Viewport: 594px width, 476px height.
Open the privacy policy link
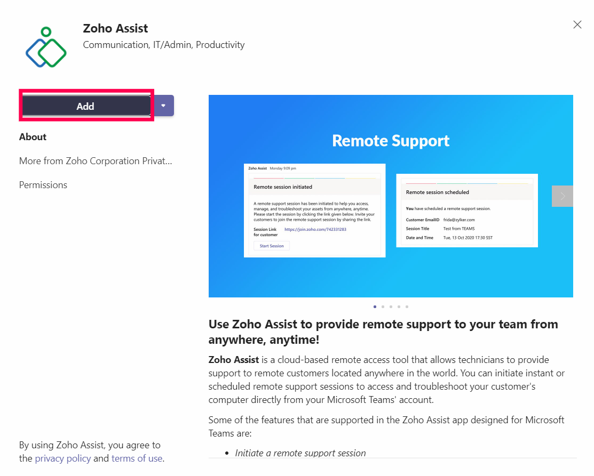pos(63,458)
